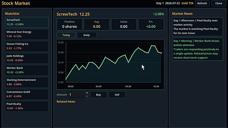The height and width of the screenshot is (128, 228).
Task: Close the Stock Market window
Action: tap(219, 3)
